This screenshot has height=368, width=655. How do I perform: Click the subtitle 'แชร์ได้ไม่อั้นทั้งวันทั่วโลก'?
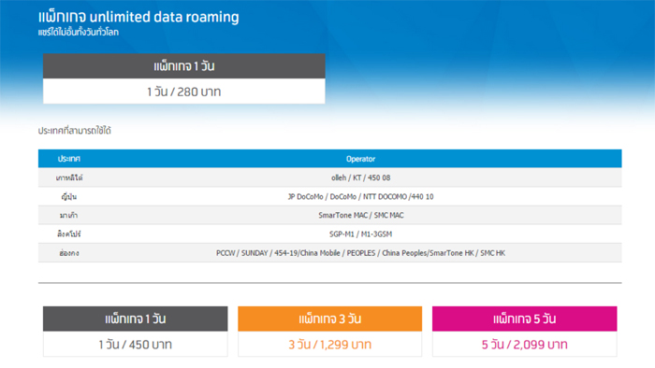[x=78, y=32]
